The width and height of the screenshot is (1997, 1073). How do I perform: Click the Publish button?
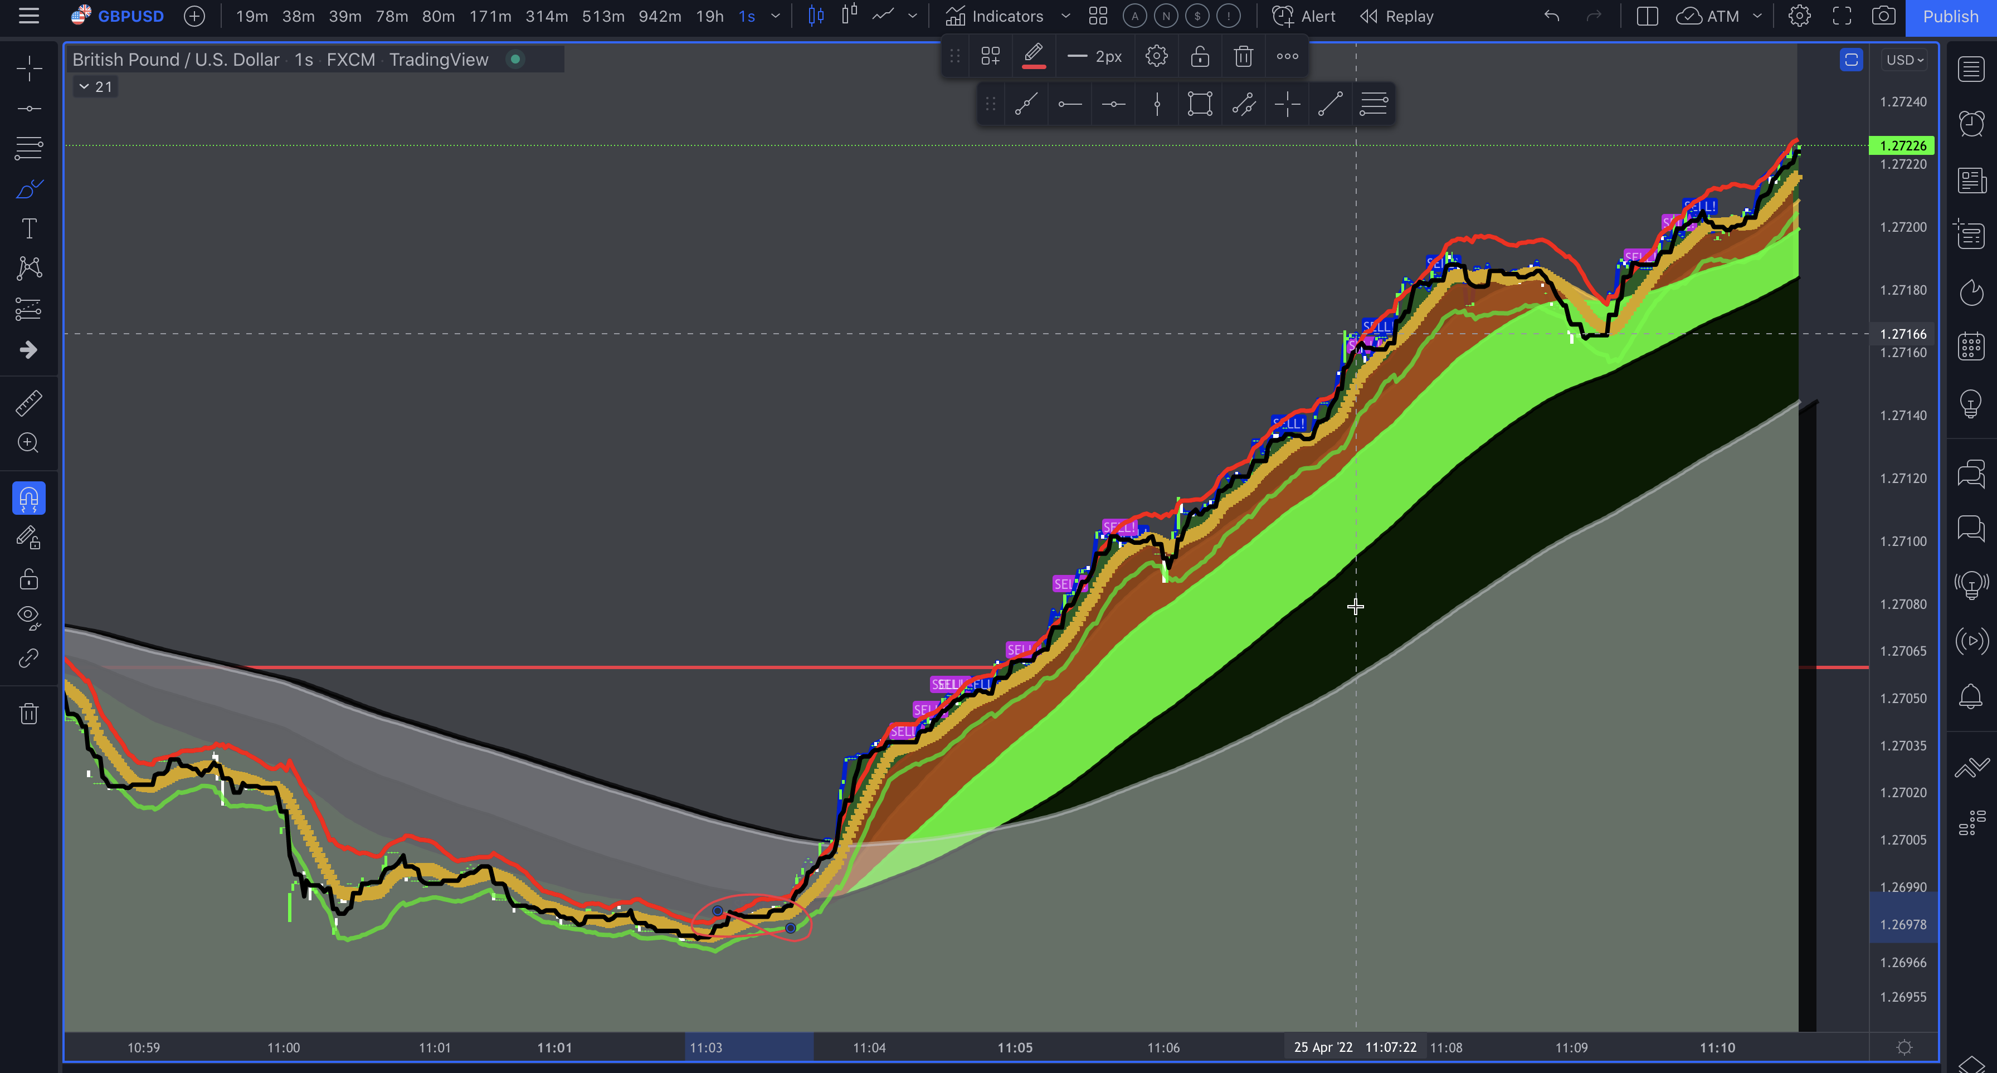[1950, 16]
